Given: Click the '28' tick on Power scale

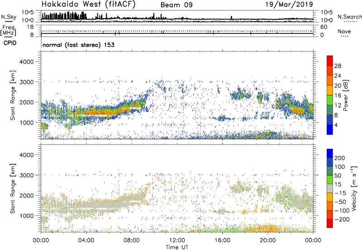Looking at the screenshot, I should pyautogui.click(x=338, y=66).
